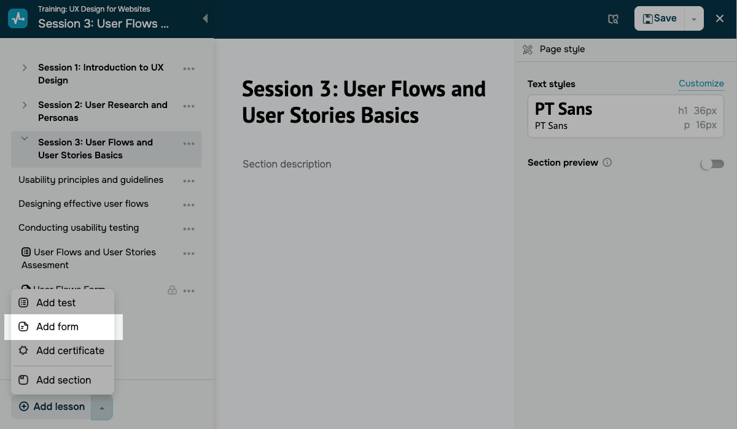Expand Session 2: User Research and Personas
The height and width of the screenshot is (429, 737).
coord(25,105)
